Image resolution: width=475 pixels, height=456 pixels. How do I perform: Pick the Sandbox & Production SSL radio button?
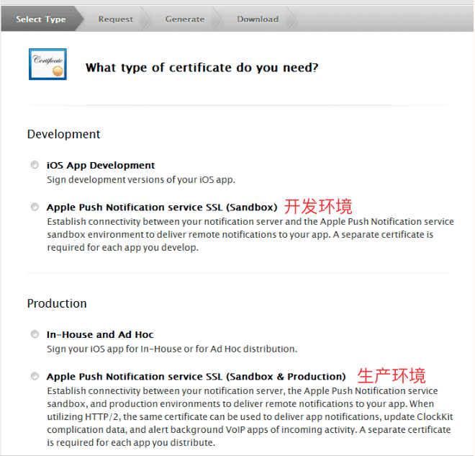pos(35,376)
